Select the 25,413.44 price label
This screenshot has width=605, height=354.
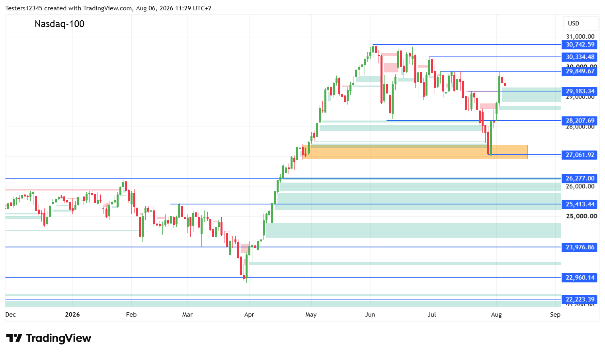(x=580, y=204)
